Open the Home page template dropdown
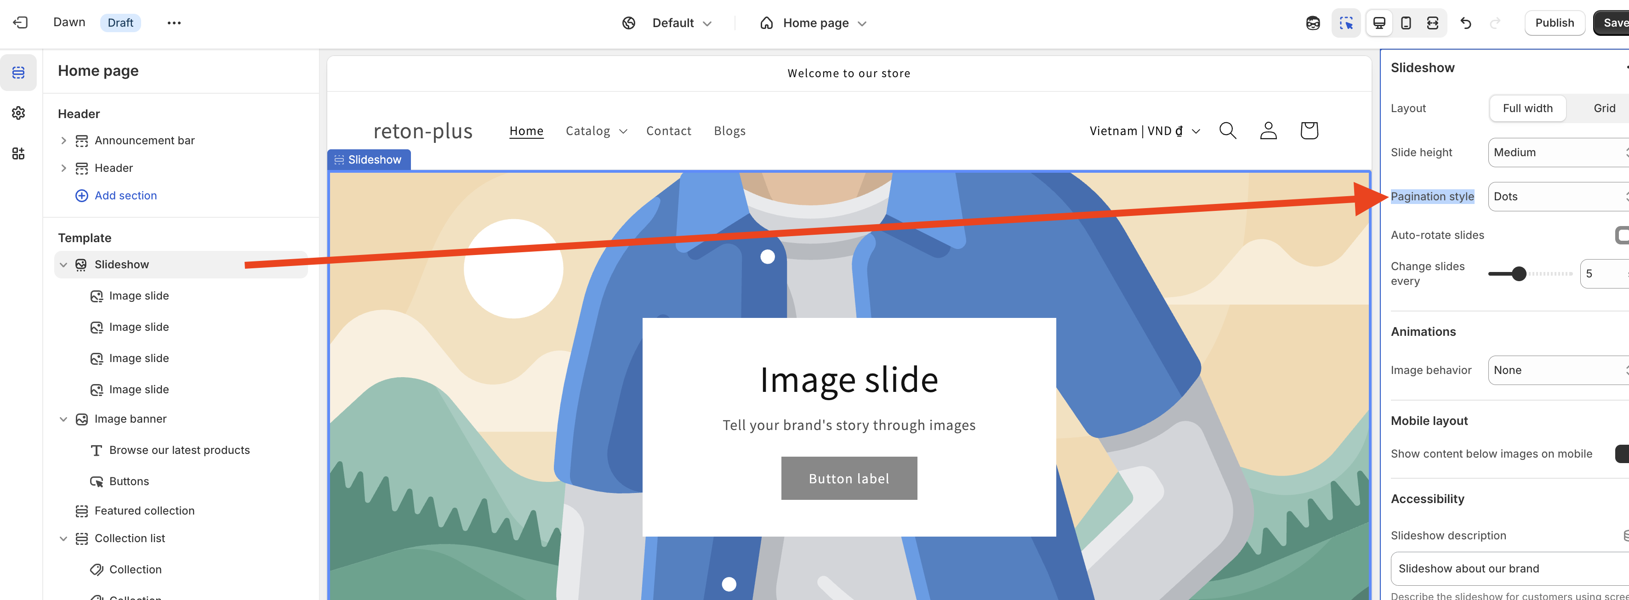 [815, 23]
